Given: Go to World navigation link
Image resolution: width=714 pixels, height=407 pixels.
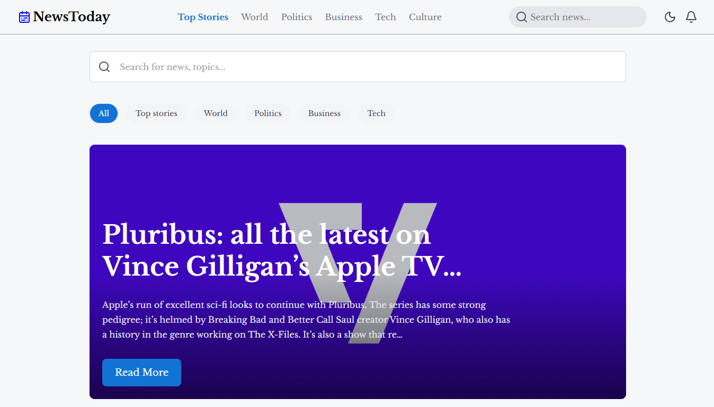Looking at the screenshot, I should 254,17.
